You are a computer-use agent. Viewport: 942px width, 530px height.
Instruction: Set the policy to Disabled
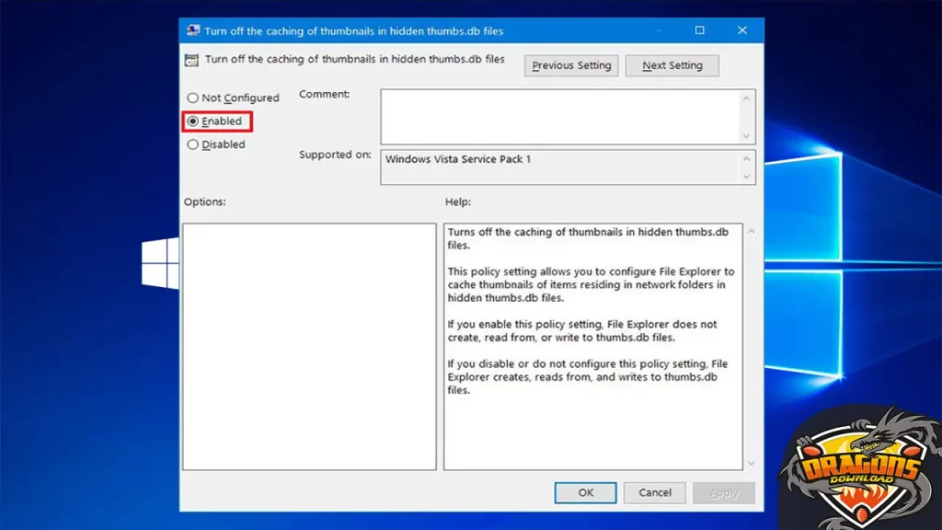tap(192, 144)
